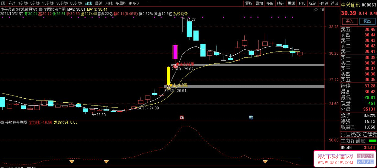
Task: Click the blue 财 event marker
Action: (251, 117)
